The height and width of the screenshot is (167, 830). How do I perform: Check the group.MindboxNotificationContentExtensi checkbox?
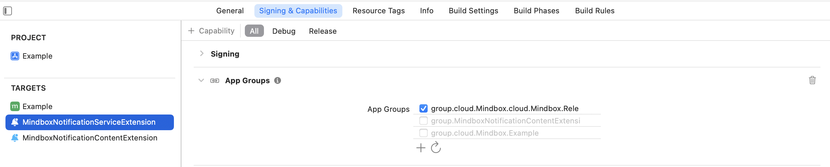[423, 121]
